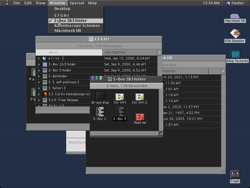Click the E-Box 2&3 folder close box

coord(92,78)
